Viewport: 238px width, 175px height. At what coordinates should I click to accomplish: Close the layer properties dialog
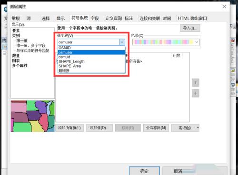tap(224, 7)
